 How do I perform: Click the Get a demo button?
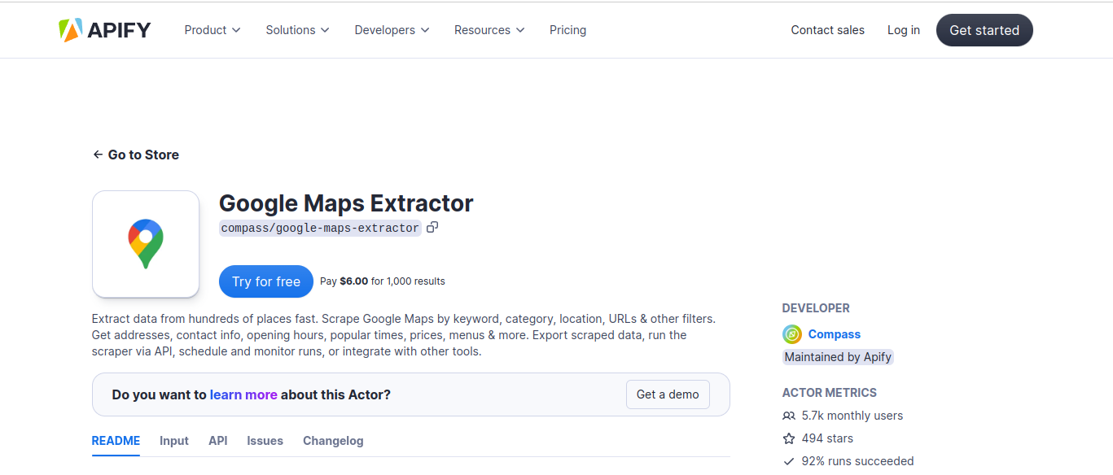(668, 394)
